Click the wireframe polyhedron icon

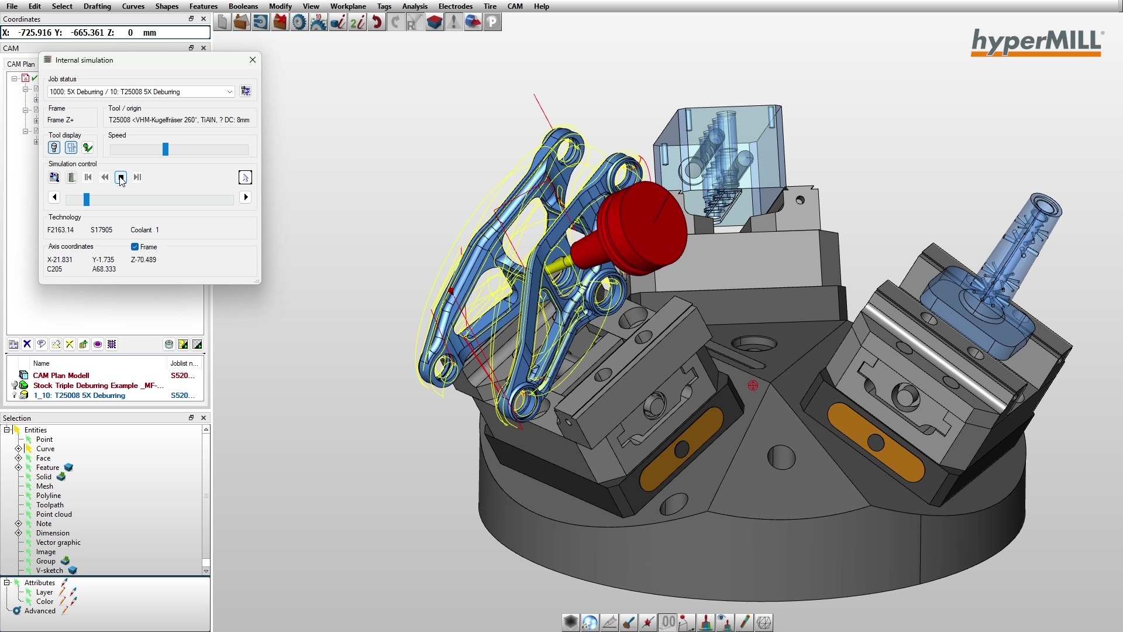(x=763, y=622)
